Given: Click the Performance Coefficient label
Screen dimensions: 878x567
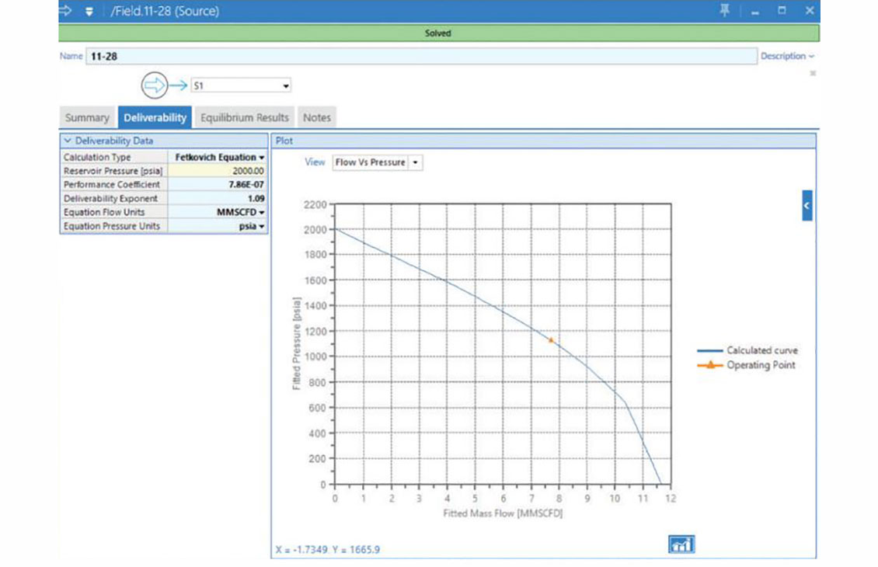Looking at the screenshot, I should tap(111, 185).
